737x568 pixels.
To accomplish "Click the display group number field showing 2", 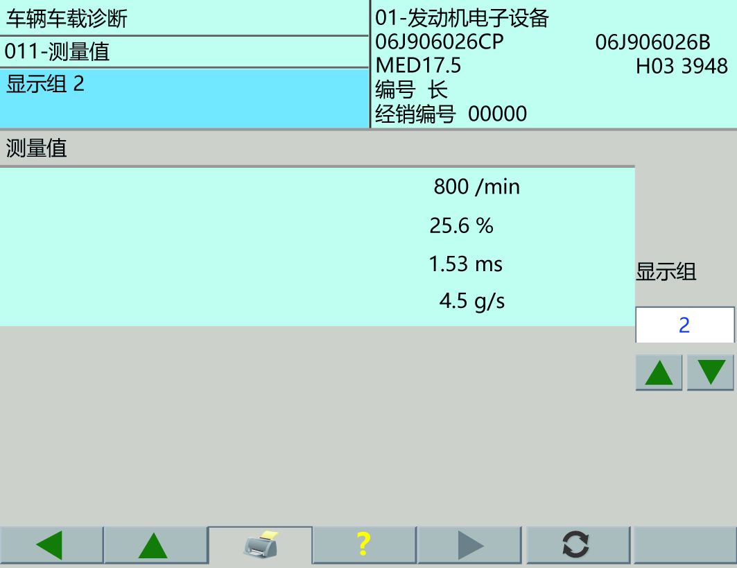I will 685,324.
